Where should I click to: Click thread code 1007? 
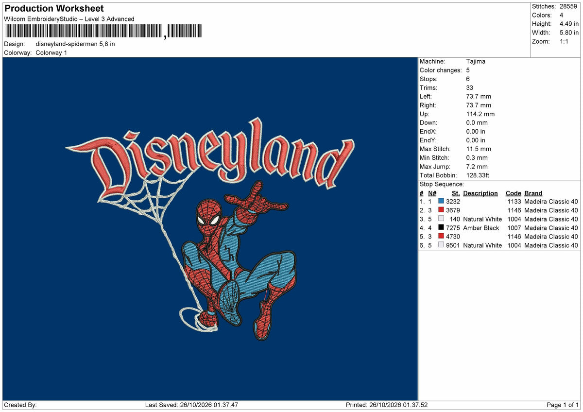point(514,228)
